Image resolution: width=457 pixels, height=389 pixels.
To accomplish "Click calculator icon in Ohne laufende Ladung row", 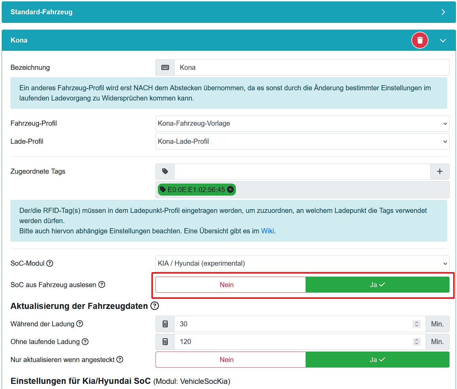I will 165,342.
